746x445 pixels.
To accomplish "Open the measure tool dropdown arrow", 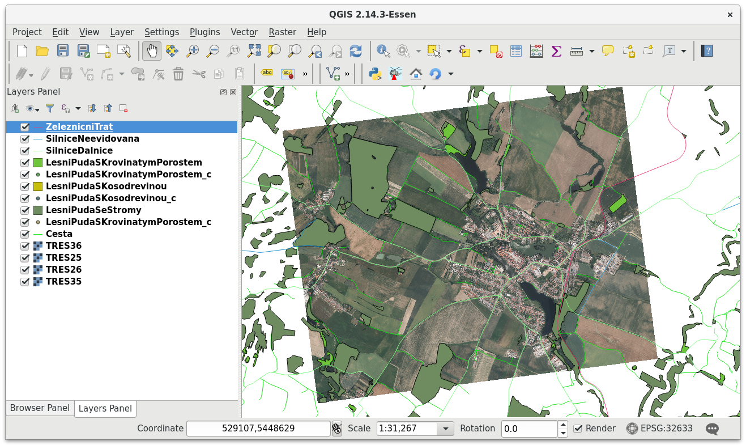I will pos(592,51).
